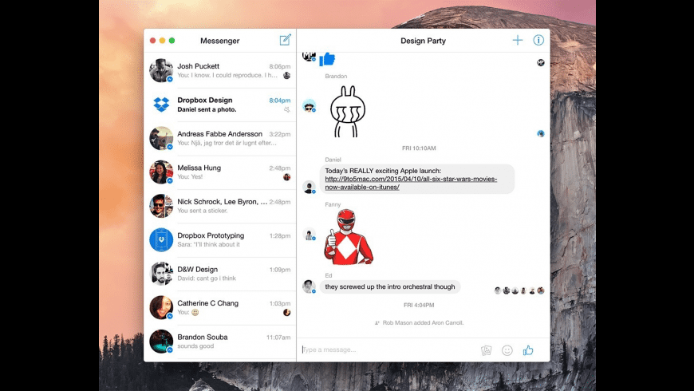
Task: Click the blue thumbs-up message at top
Action: pyautogui.click(x=328, y=59)
